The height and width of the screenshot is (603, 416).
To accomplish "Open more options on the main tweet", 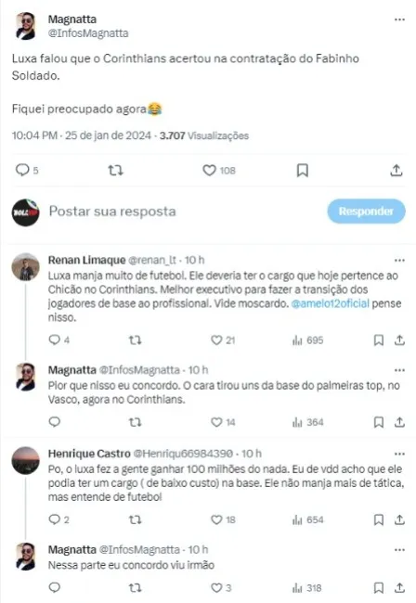I will 400,19.
